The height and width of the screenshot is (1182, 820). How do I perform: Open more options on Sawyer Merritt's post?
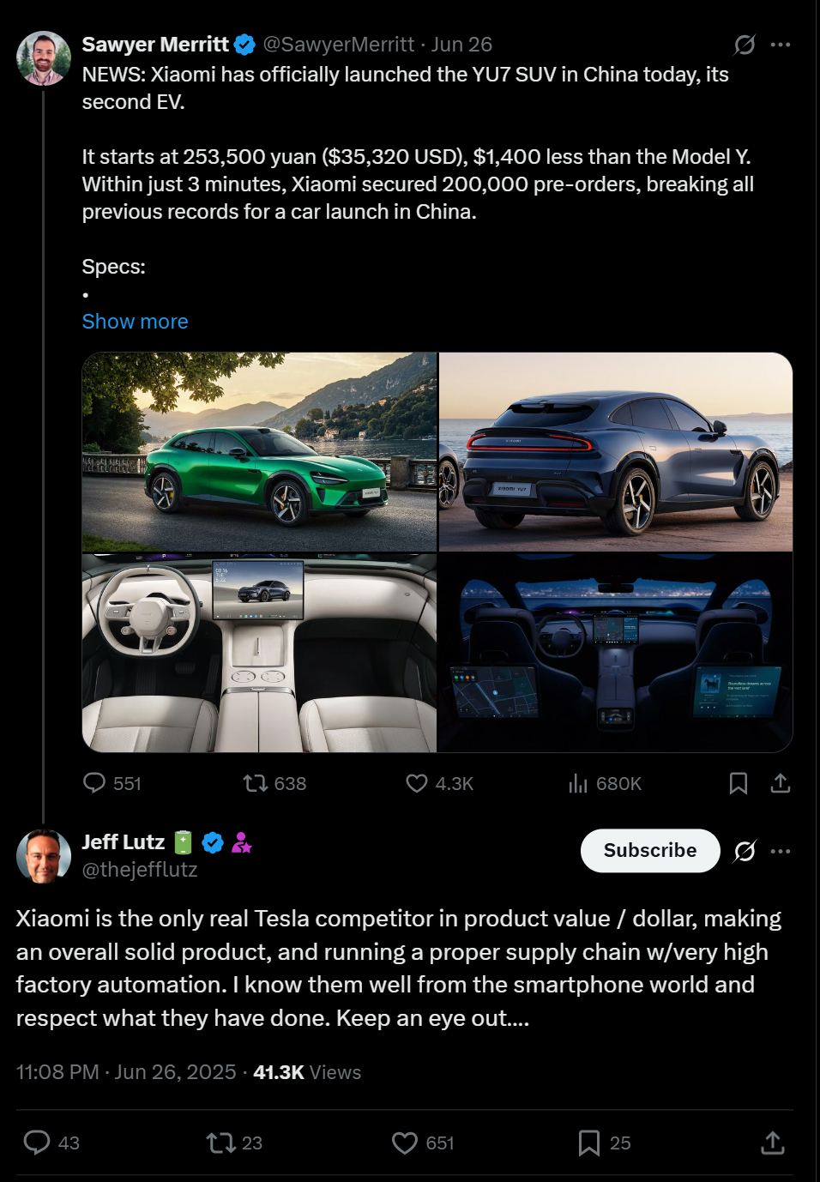[x=781, y=45]
